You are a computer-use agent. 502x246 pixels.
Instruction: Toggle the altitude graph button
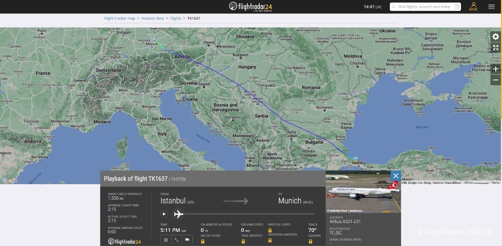tap(187, 239)
